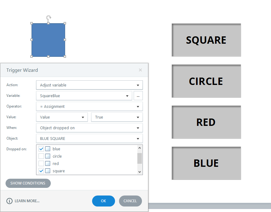Viewport: 271px width, 212px height.
Task: Click the Dropped on list scrollbar thumb
Action: click(x=140, y=158)
